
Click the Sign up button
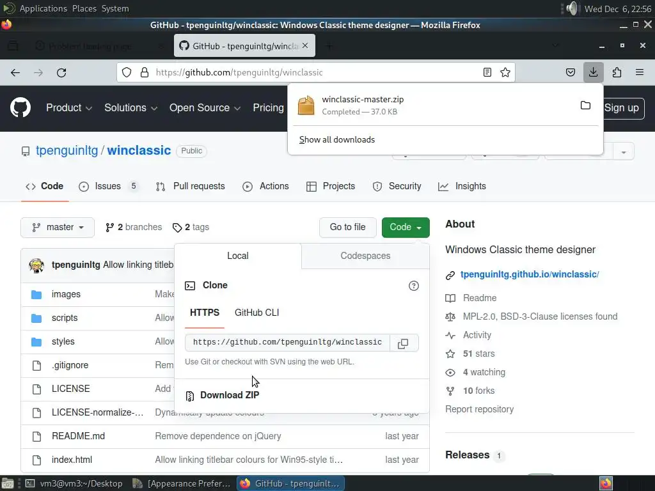[622, 108]
